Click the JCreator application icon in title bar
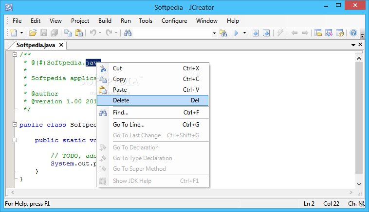The image size is (369, 212). click(x=9, y=7)
